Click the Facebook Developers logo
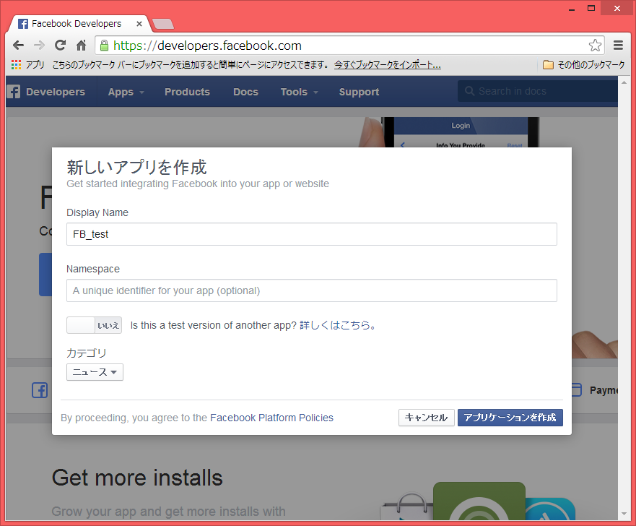 (x=14, y=92)
